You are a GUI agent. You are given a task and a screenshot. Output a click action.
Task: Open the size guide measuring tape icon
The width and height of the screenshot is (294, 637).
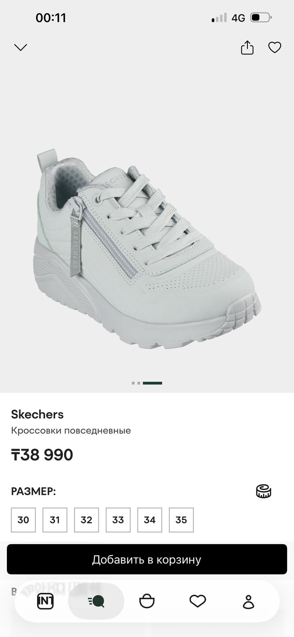click(264, 491)
